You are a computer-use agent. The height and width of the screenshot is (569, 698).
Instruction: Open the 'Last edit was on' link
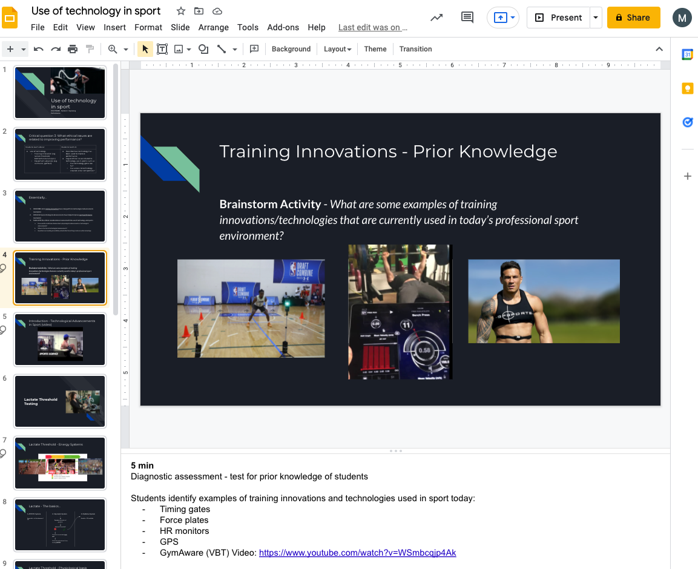372,28
